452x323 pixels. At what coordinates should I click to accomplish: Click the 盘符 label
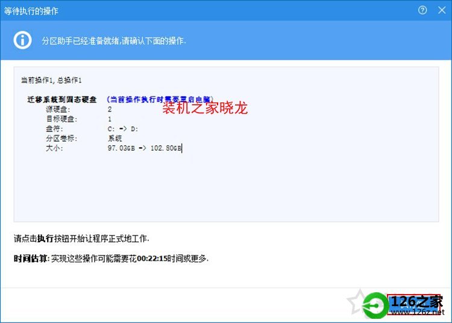click(54, 129)
